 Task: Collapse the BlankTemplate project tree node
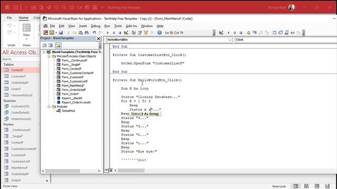tap(44, 52)
